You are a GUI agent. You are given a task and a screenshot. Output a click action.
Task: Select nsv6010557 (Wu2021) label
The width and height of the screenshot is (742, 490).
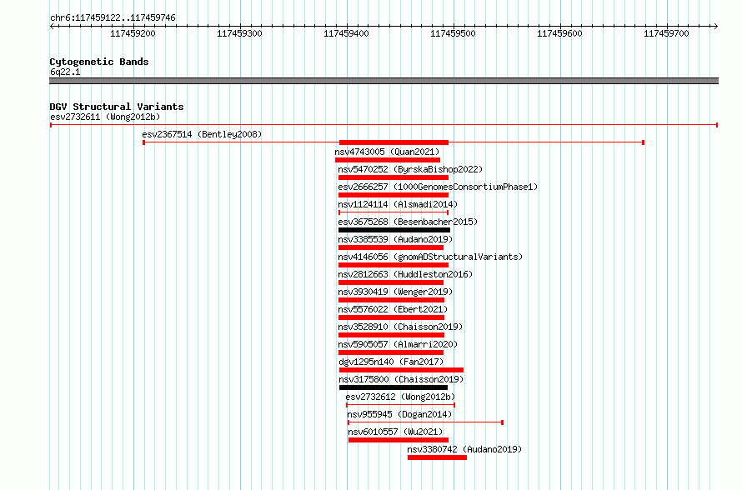[395, 432]
